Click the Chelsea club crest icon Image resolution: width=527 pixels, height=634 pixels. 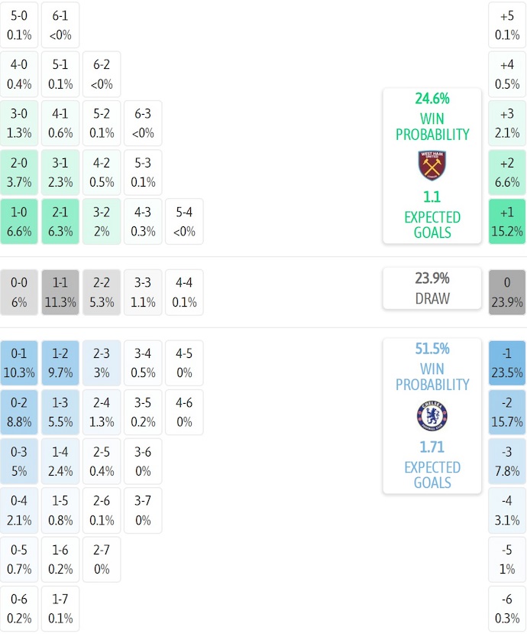[432, 416]
